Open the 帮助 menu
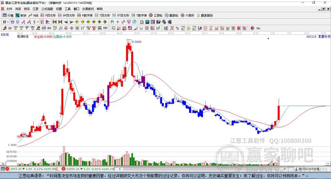Screen dimensions: 331x179 (100, 9)
